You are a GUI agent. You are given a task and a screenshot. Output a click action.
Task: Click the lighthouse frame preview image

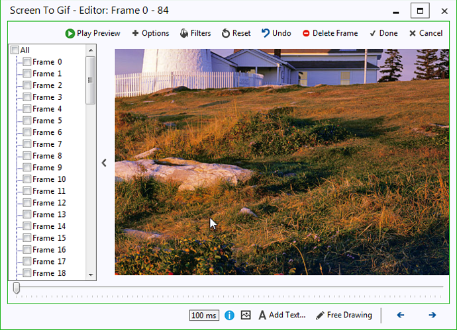tap(282, 162)
